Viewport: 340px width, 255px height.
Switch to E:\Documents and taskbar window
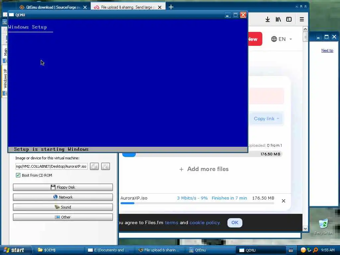pyautogui.click(x=109, y=250)
